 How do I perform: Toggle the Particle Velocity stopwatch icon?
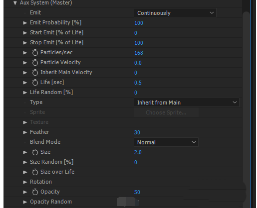tap(35, 63)
